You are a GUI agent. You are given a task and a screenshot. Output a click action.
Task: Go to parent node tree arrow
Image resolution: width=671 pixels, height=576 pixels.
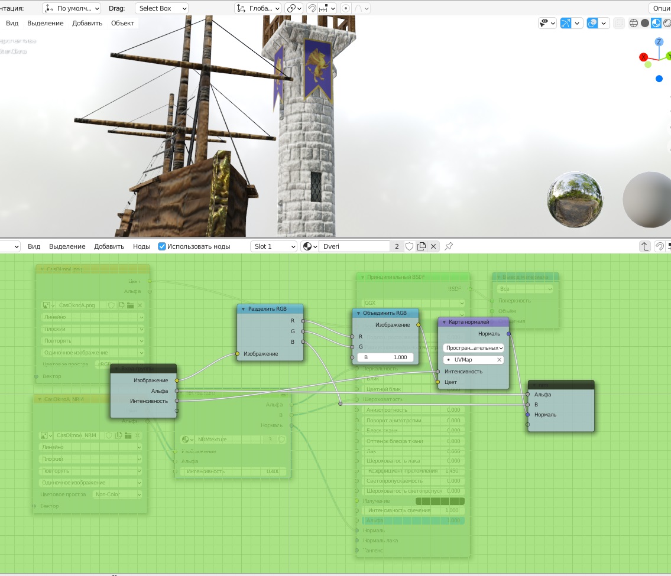click(x=644, y=246)
